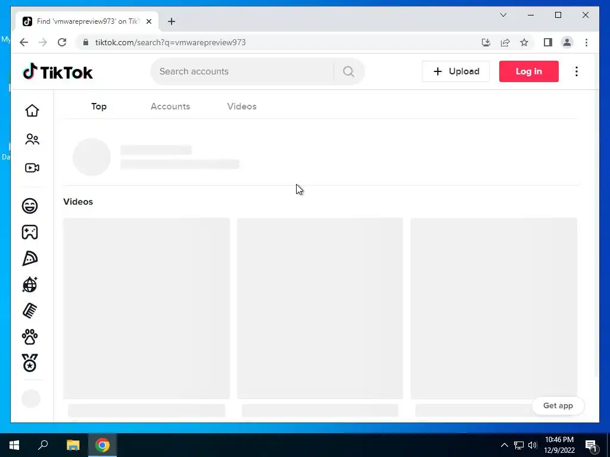
Task: Open File Explorer from taskbar
Action: click(x=73, y=445)
